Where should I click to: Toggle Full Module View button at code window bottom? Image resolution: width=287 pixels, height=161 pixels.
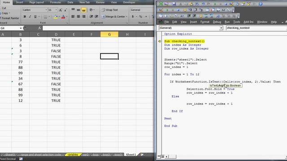162,157
